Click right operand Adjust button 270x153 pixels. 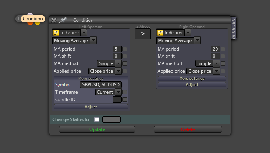(x=192, y=85)
